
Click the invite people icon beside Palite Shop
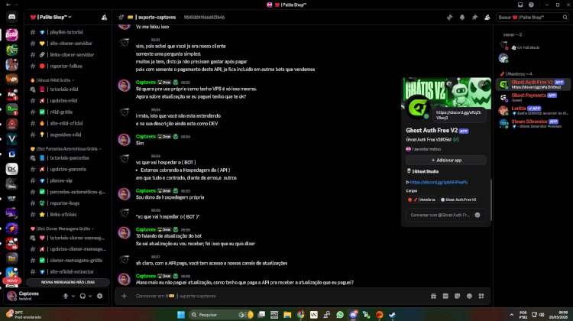104,17
